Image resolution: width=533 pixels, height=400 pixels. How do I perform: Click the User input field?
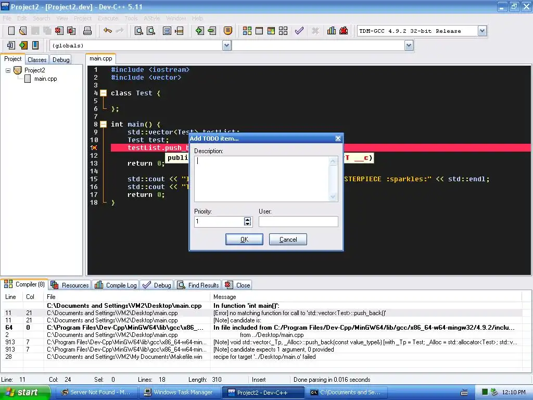click(x=298, y=221)
